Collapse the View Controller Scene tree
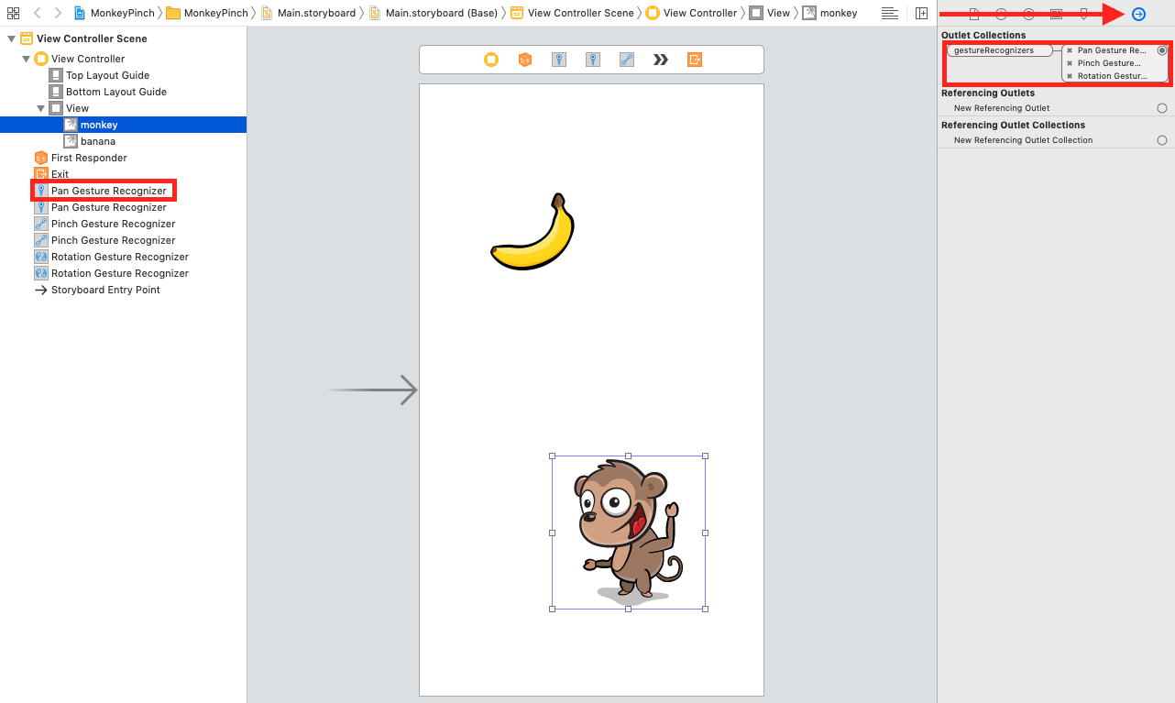 12,38
